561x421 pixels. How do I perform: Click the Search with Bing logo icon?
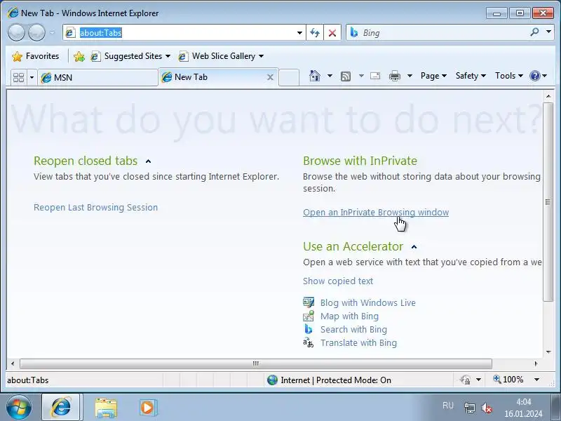tap(309, 329)
